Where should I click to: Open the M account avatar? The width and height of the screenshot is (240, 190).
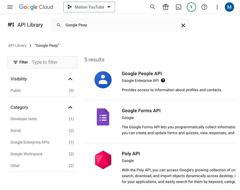point(229,7)
